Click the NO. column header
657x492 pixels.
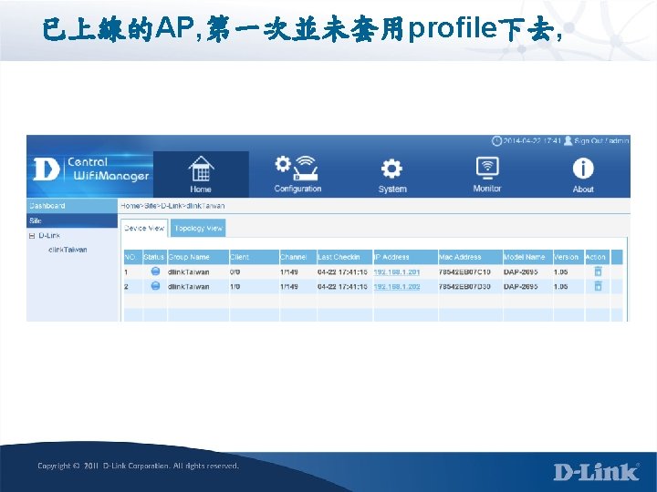pos(133,257)
